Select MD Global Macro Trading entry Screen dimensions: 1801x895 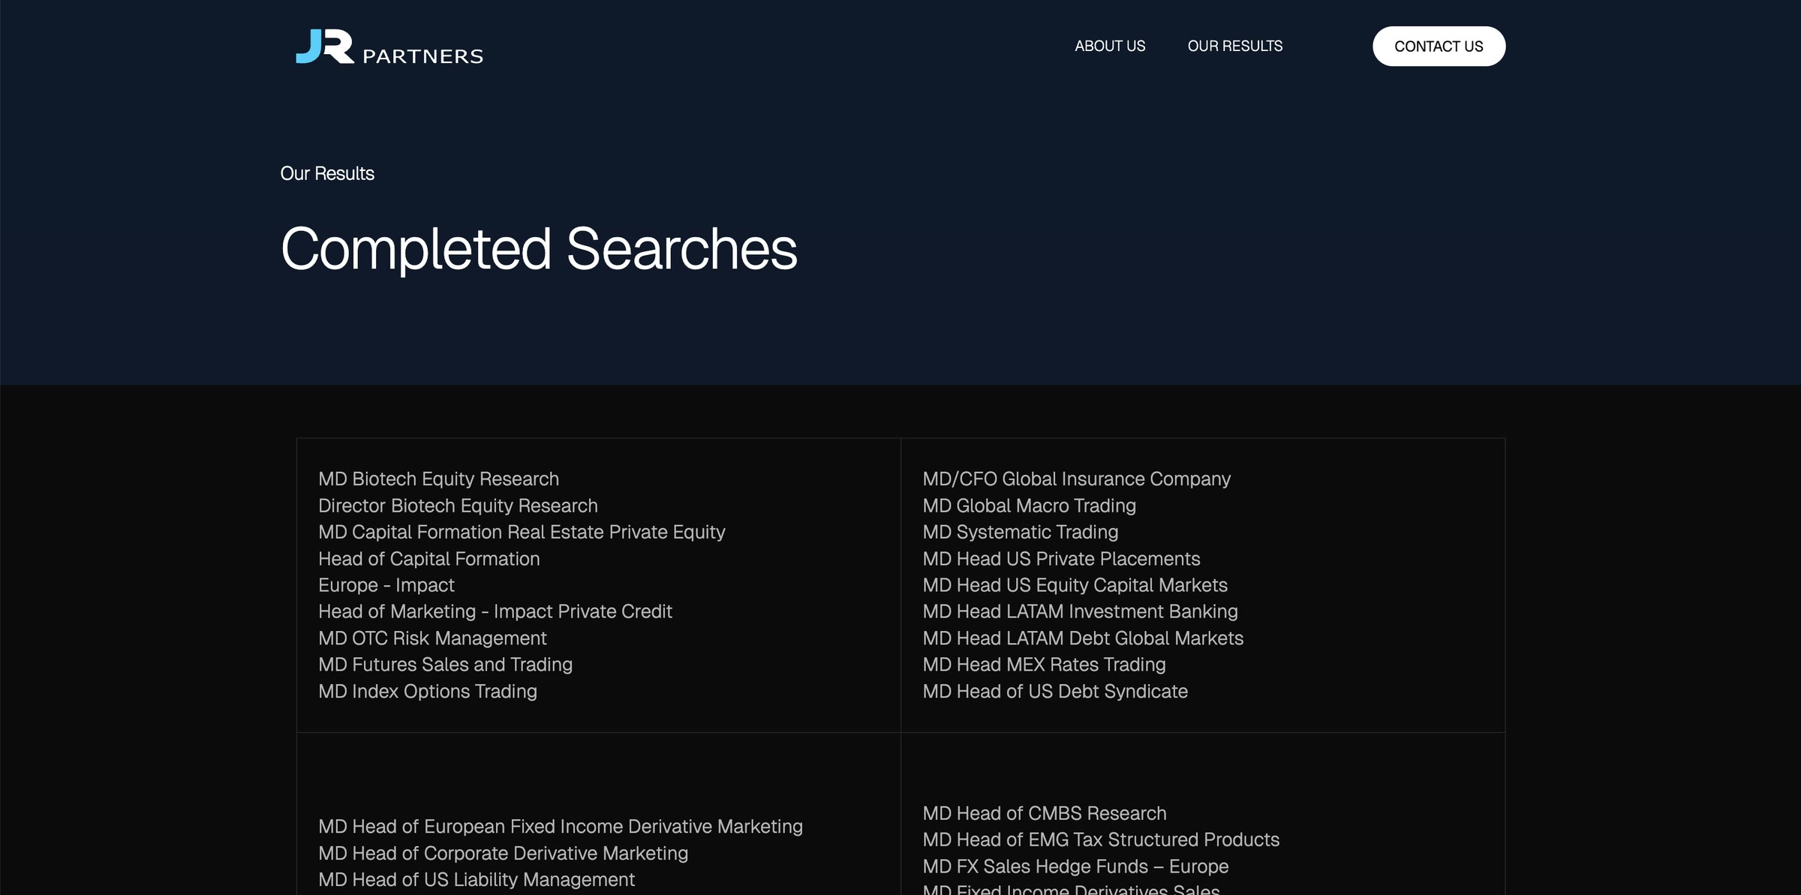coord(1029,506)
